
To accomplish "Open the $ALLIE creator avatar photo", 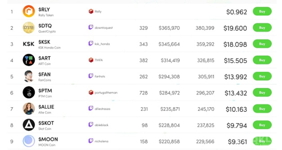I will [29, 109].
